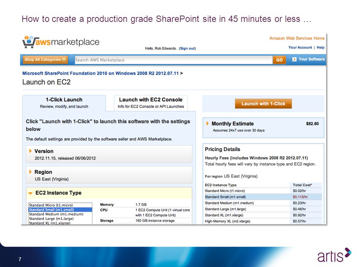Click Standard XL (m1.xlarge) pricing row
The height and width of the screenshot is (267, 357).
pyautogui.click(x=263, y=215)
